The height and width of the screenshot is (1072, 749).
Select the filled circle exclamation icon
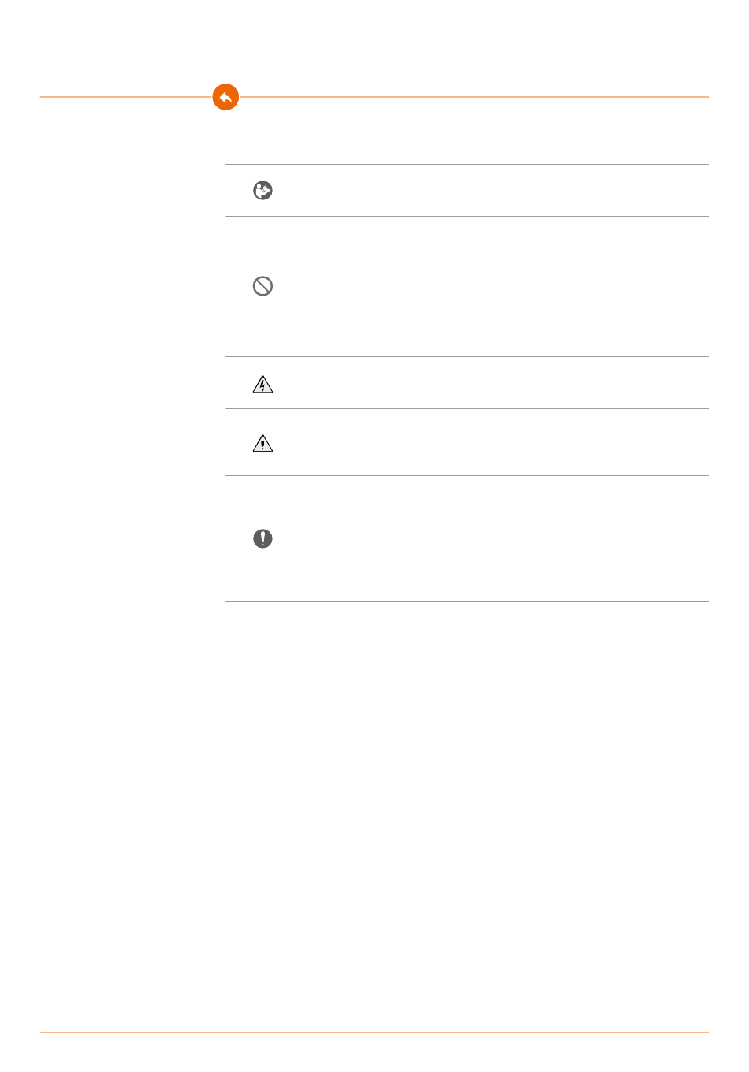(x=263, y=538)
